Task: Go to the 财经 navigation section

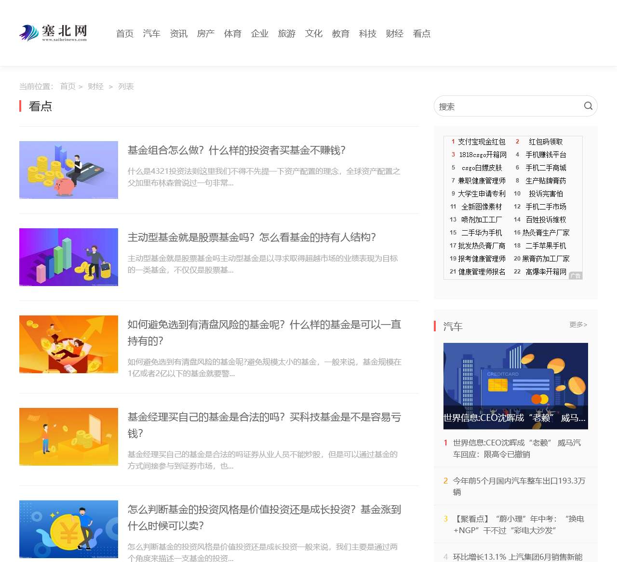Action: tap(394, 34)
